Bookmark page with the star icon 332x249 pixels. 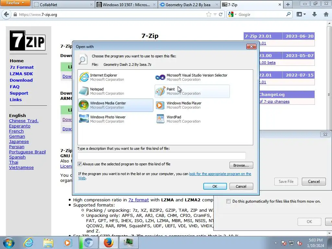point(209,14)
